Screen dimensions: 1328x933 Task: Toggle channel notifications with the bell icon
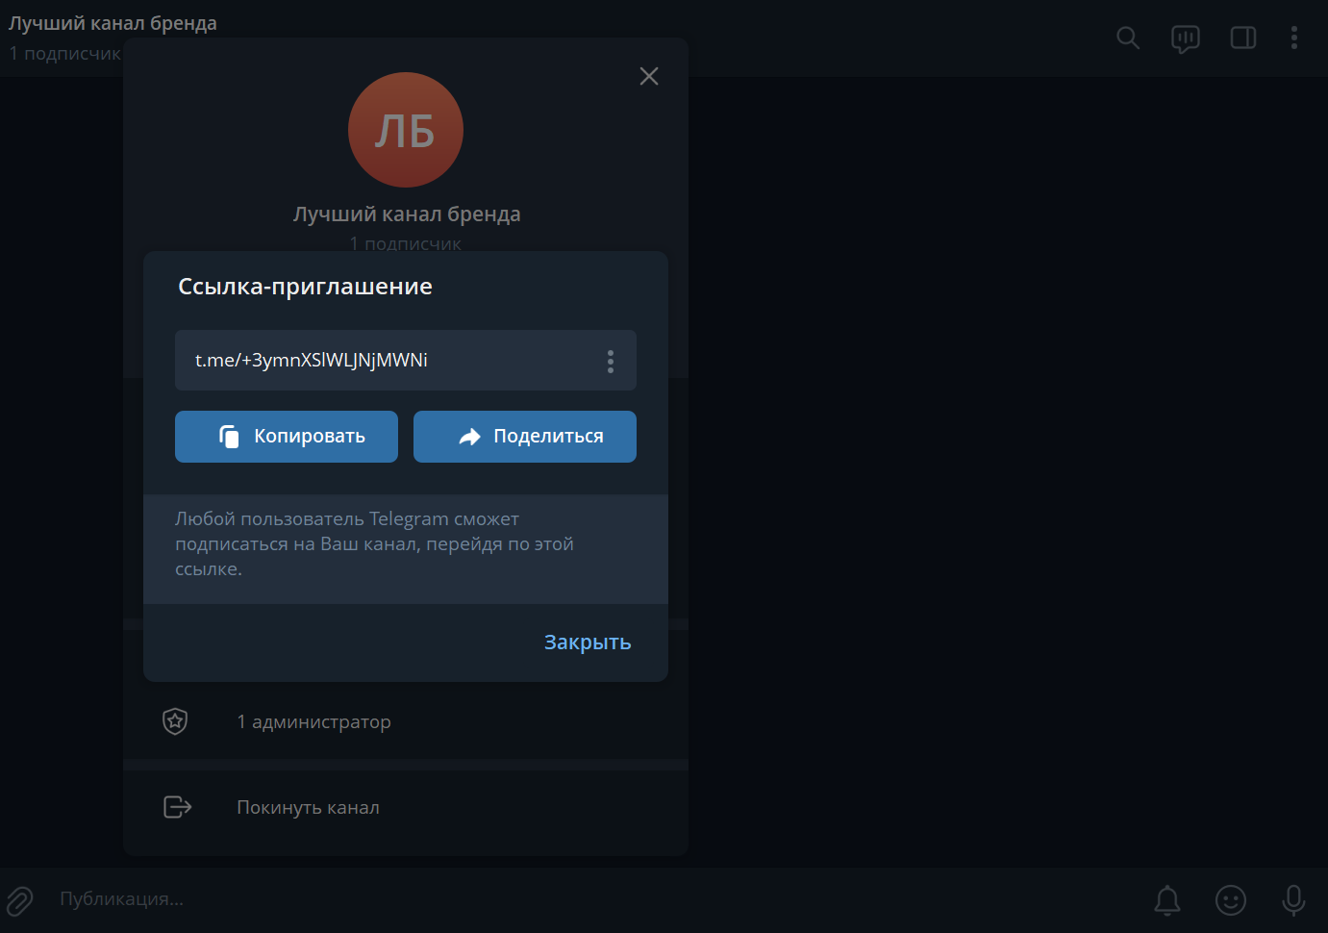point(1166,900)
